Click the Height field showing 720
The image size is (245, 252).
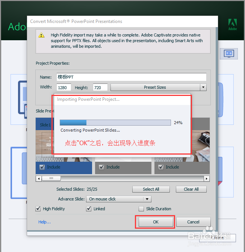(x=100, y=87)
